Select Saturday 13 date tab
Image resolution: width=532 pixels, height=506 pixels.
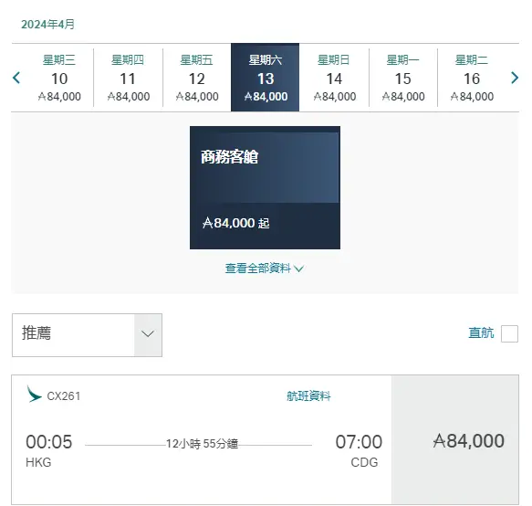[265, 77]
